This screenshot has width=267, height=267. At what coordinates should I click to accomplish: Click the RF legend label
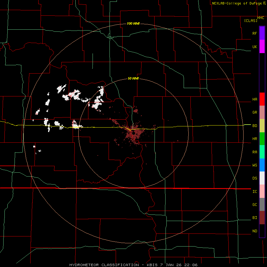[x=255, y=33]
